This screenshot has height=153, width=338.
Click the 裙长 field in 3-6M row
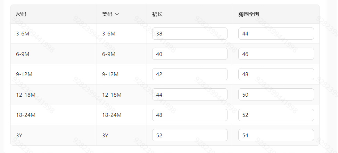[190, 34]
